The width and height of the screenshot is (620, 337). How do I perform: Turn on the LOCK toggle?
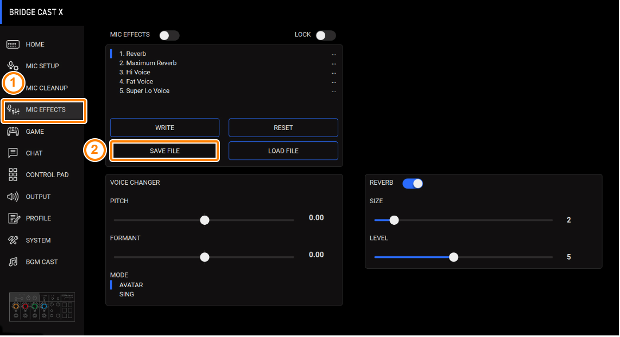(326, 36)
